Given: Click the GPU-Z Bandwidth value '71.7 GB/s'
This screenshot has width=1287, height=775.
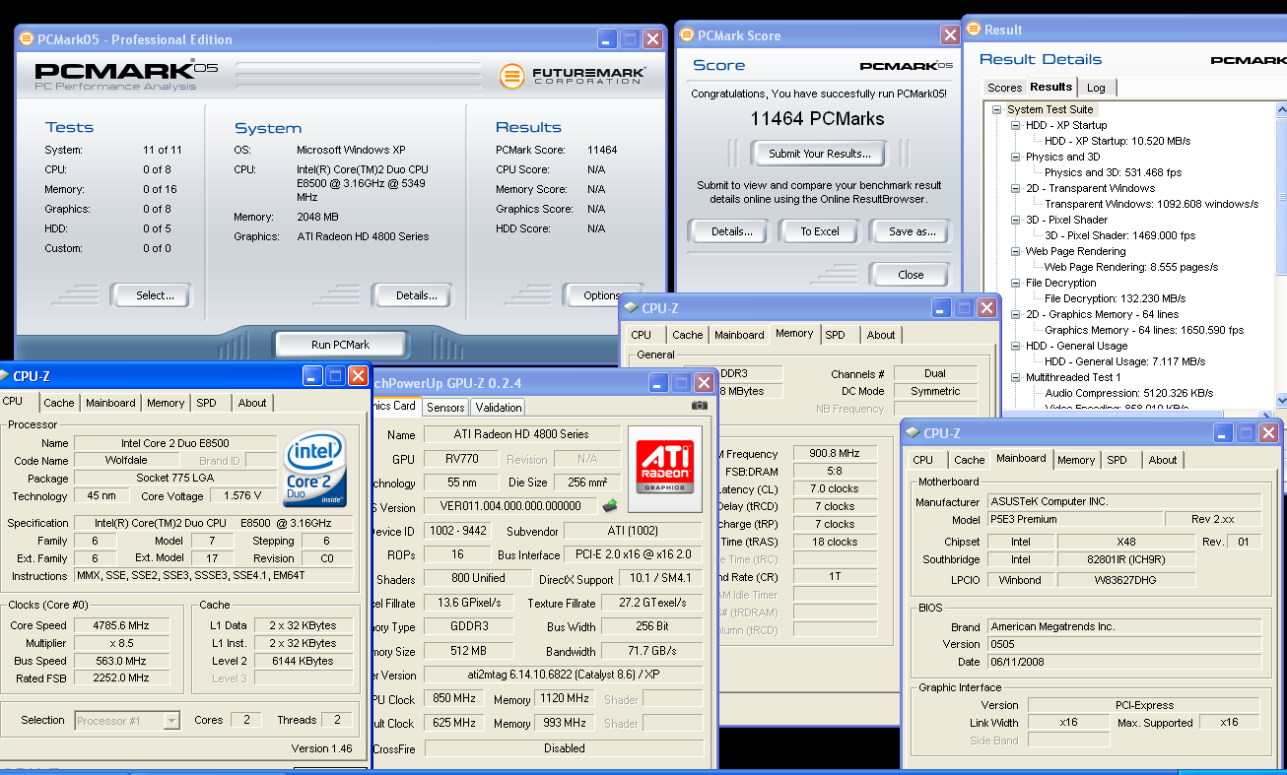Looking at the screenshot, I should coord(651,652).
